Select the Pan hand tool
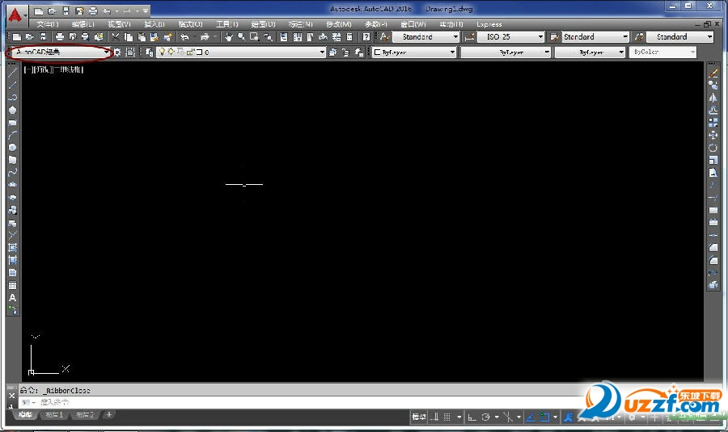728x432 pixels. point(228,36)
